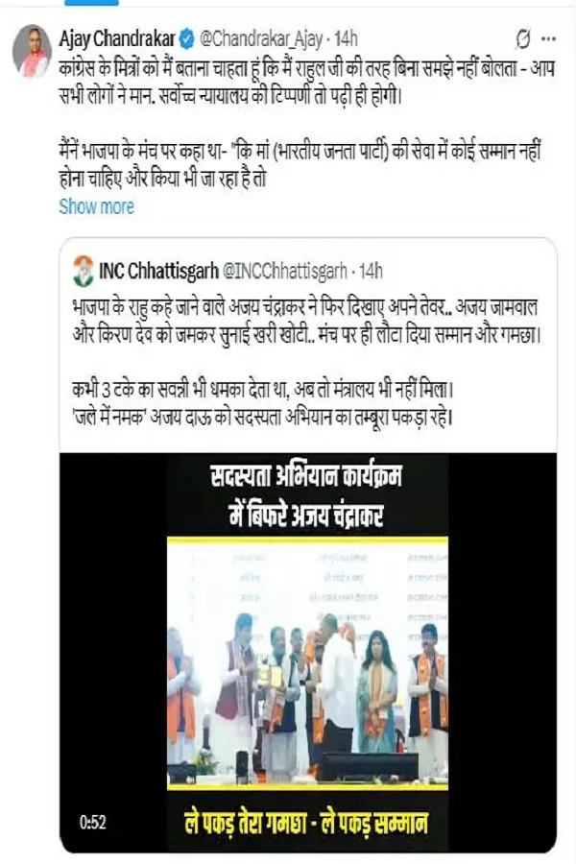Image resolution: width=576 pixels, height=864 pixels.
Task: Visit the @Chandrakar_Ajay handle
Action: [261, 39]
